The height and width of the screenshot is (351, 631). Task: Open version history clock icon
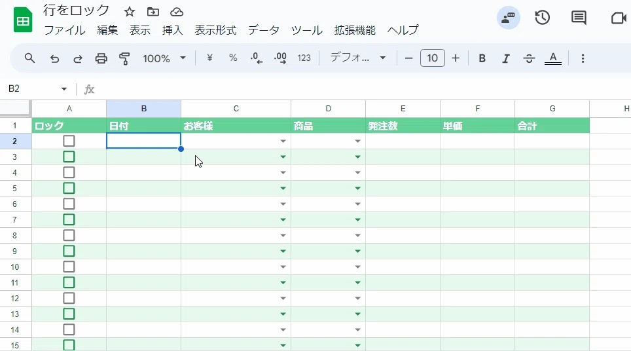click(542, 18)
